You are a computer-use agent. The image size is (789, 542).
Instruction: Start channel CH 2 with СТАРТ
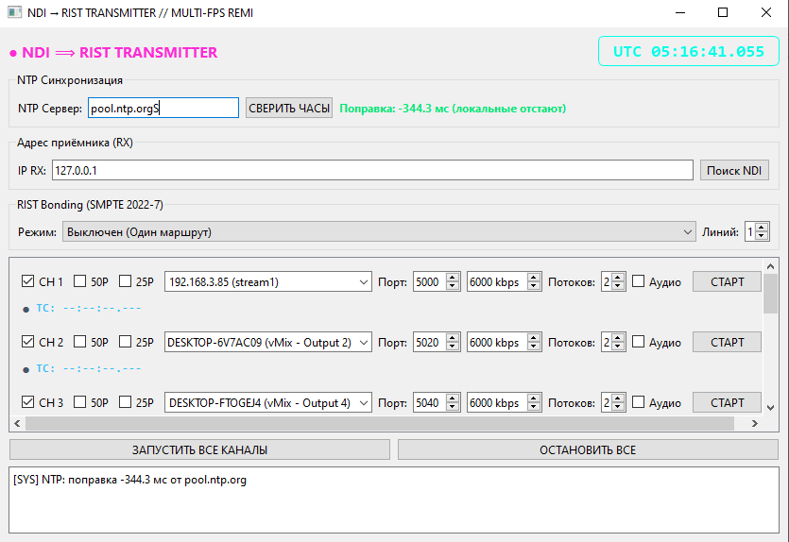[727, 343]
